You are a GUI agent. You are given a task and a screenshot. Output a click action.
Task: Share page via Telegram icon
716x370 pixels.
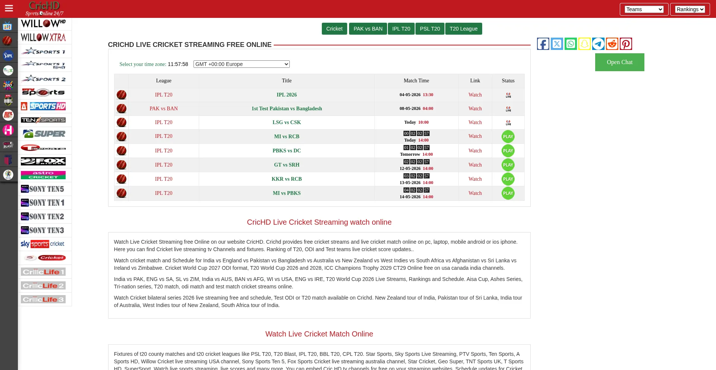(598, 44)
